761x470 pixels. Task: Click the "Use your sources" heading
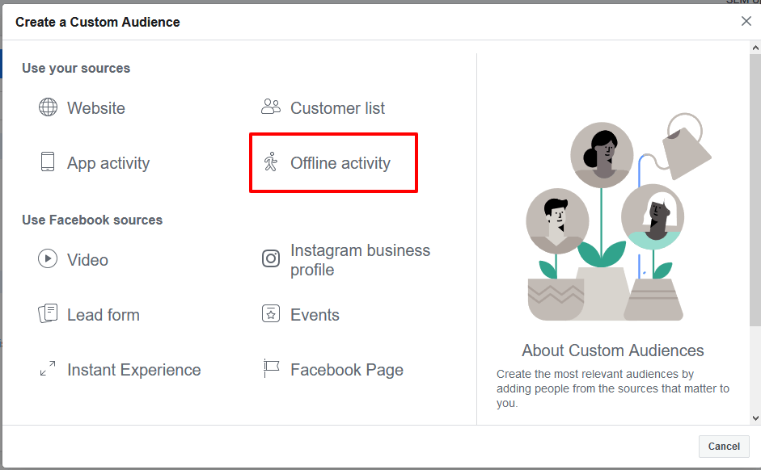(x=76, y=69)
